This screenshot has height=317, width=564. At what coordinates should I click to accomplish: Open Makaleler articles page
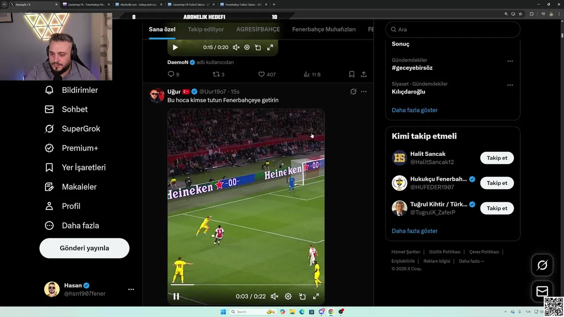(70, 187)
